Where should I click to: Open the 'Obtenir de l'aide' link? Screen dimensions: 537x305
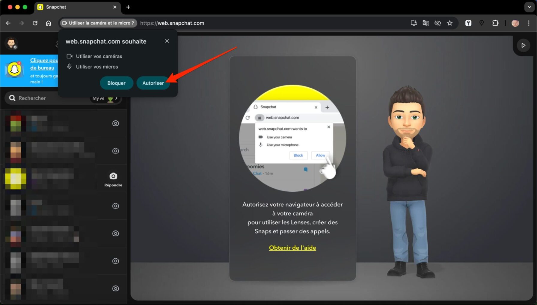292,248
